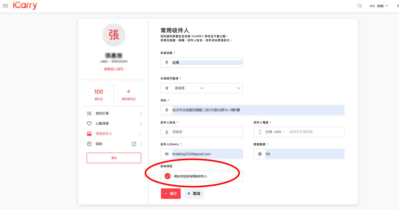Image resolution: width=399 pixels, height=209 pixels.
Task: Open the hamburger menu icon
Action: (5, 6)
